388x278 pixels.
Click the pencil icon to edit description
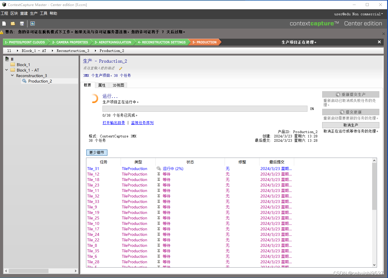coord(121,68)
